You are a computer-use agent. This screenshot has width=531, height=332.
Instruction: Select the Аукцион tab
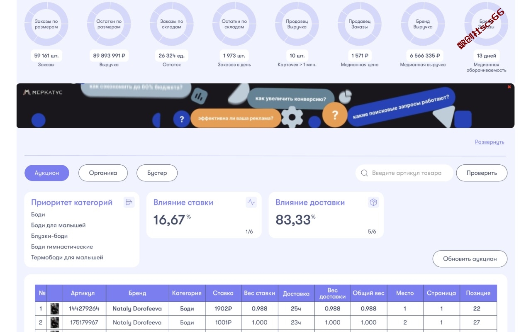[x=47, y=173]
